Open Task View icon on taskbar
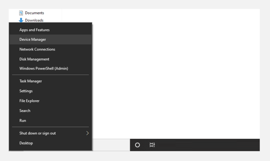 point(152,145)
